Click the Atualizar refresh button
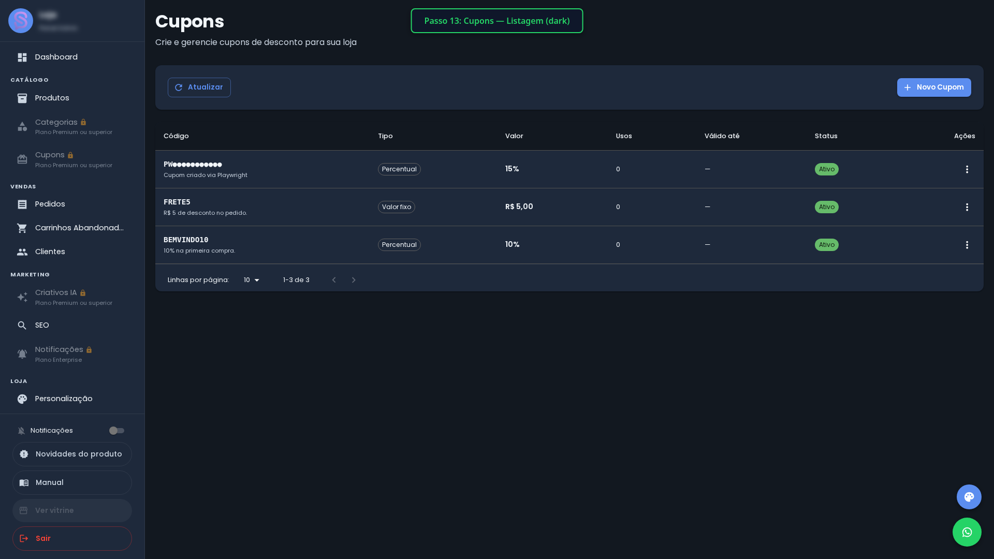Viewport: 994px width, 559px height. pyautogui.click(x=199, y=87)
